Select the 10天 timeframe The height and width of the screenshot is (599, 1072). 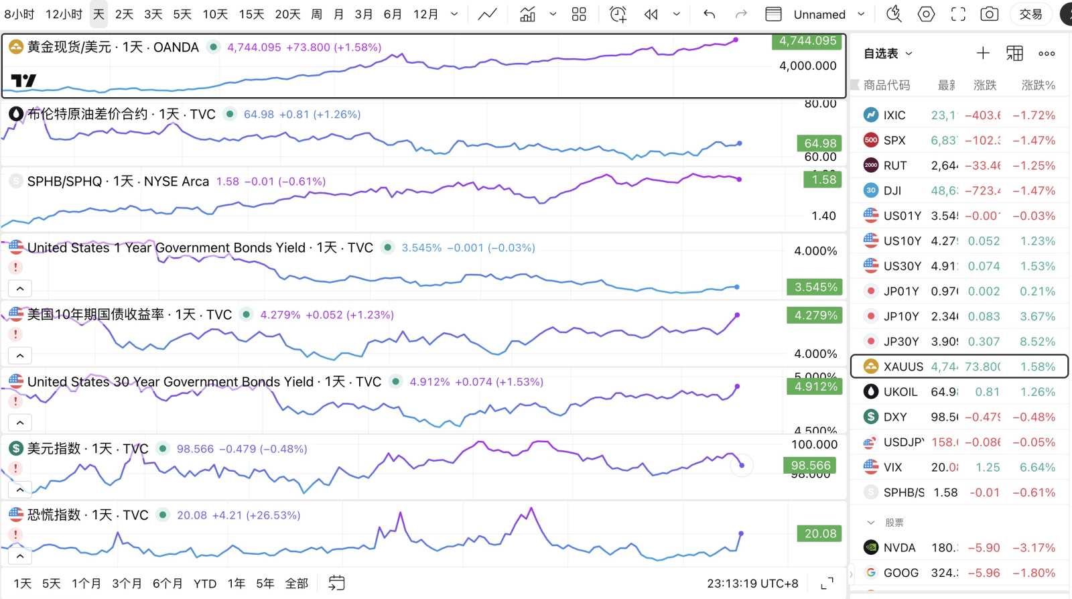[x=215, y=14]
